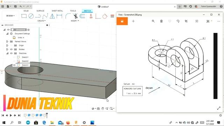Open the extensions chat icon

(x=185, y=6)
